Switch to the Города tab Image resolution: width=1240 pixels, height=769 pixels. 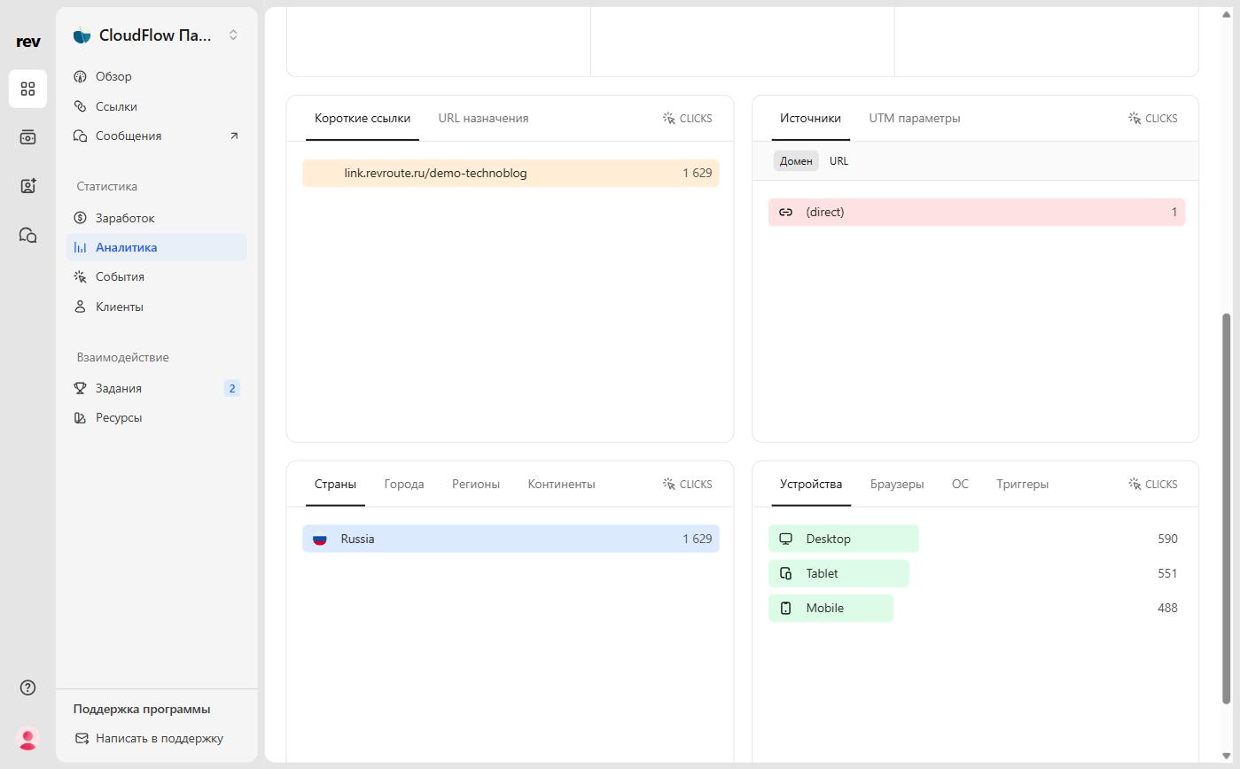pos(404,484)
